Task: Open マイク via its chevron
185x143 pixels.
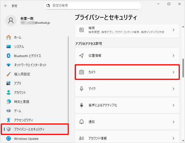Action: click(174, 89)
